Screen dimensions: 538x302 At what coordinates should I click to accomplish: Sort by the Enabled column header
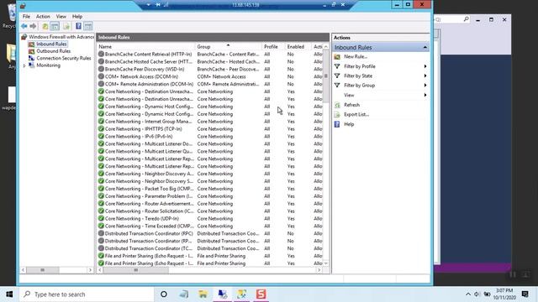pyautogui.click(x=298, y=47)
